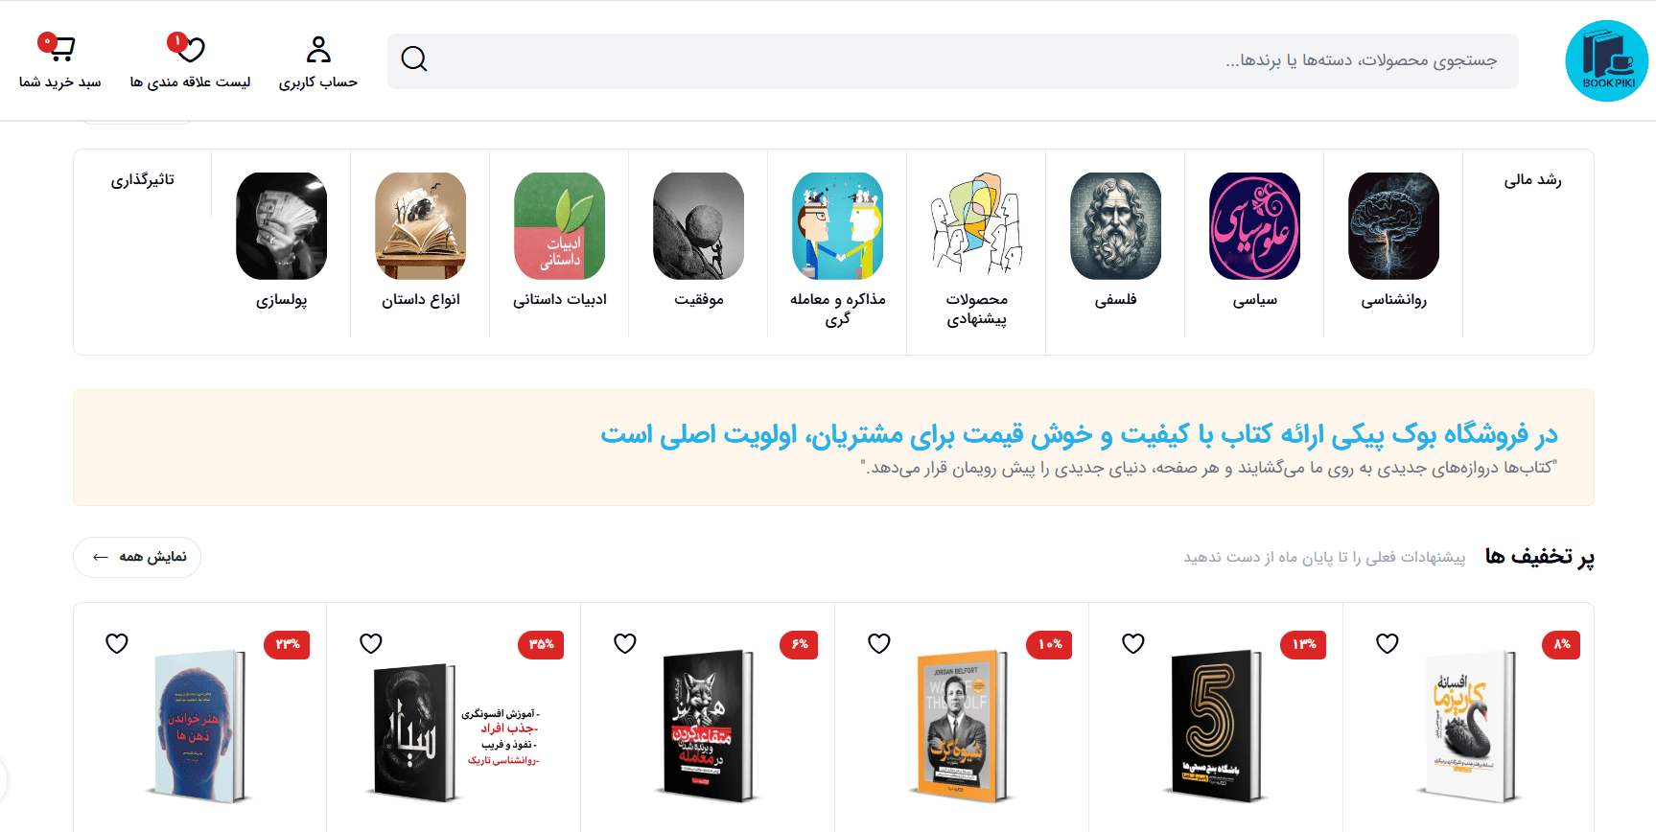Select the فلسفی category icon

1115,226
